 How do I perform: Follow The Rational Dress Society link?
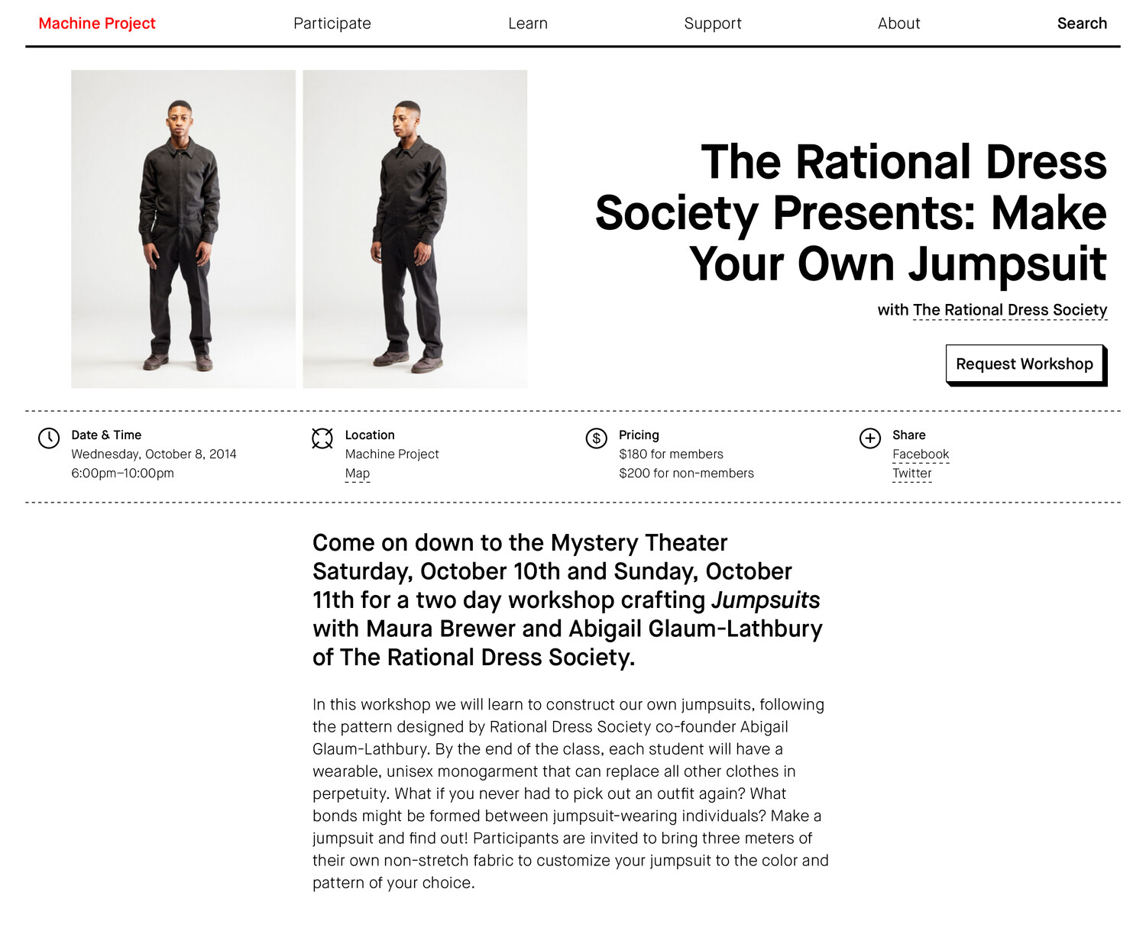[x=1009, y=310]
